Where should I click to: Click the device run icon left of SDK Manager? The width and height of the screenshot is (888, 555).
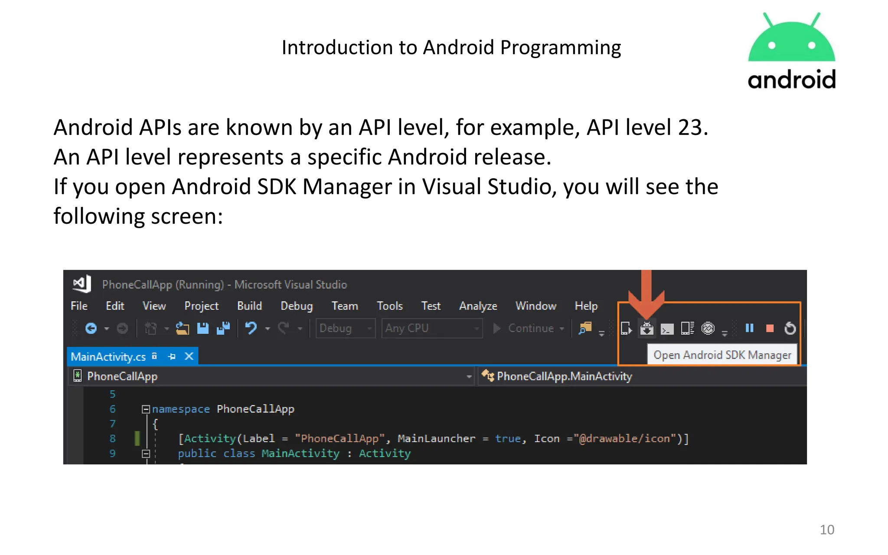click(626, 329)
